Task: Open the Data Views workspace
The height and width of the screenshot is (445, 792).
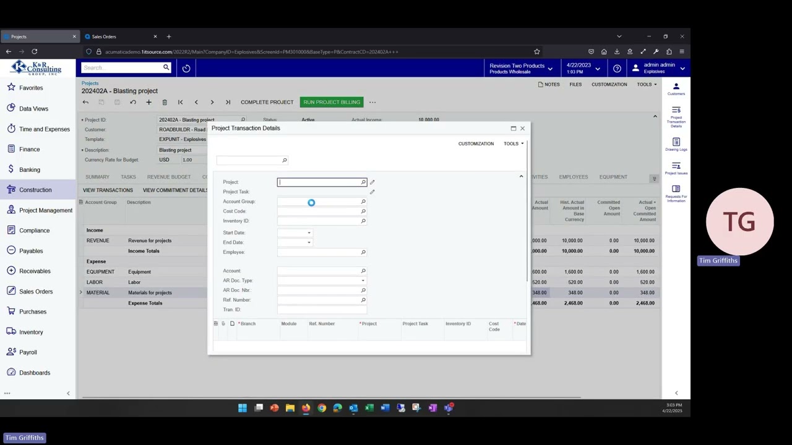Action: [33, 109]
